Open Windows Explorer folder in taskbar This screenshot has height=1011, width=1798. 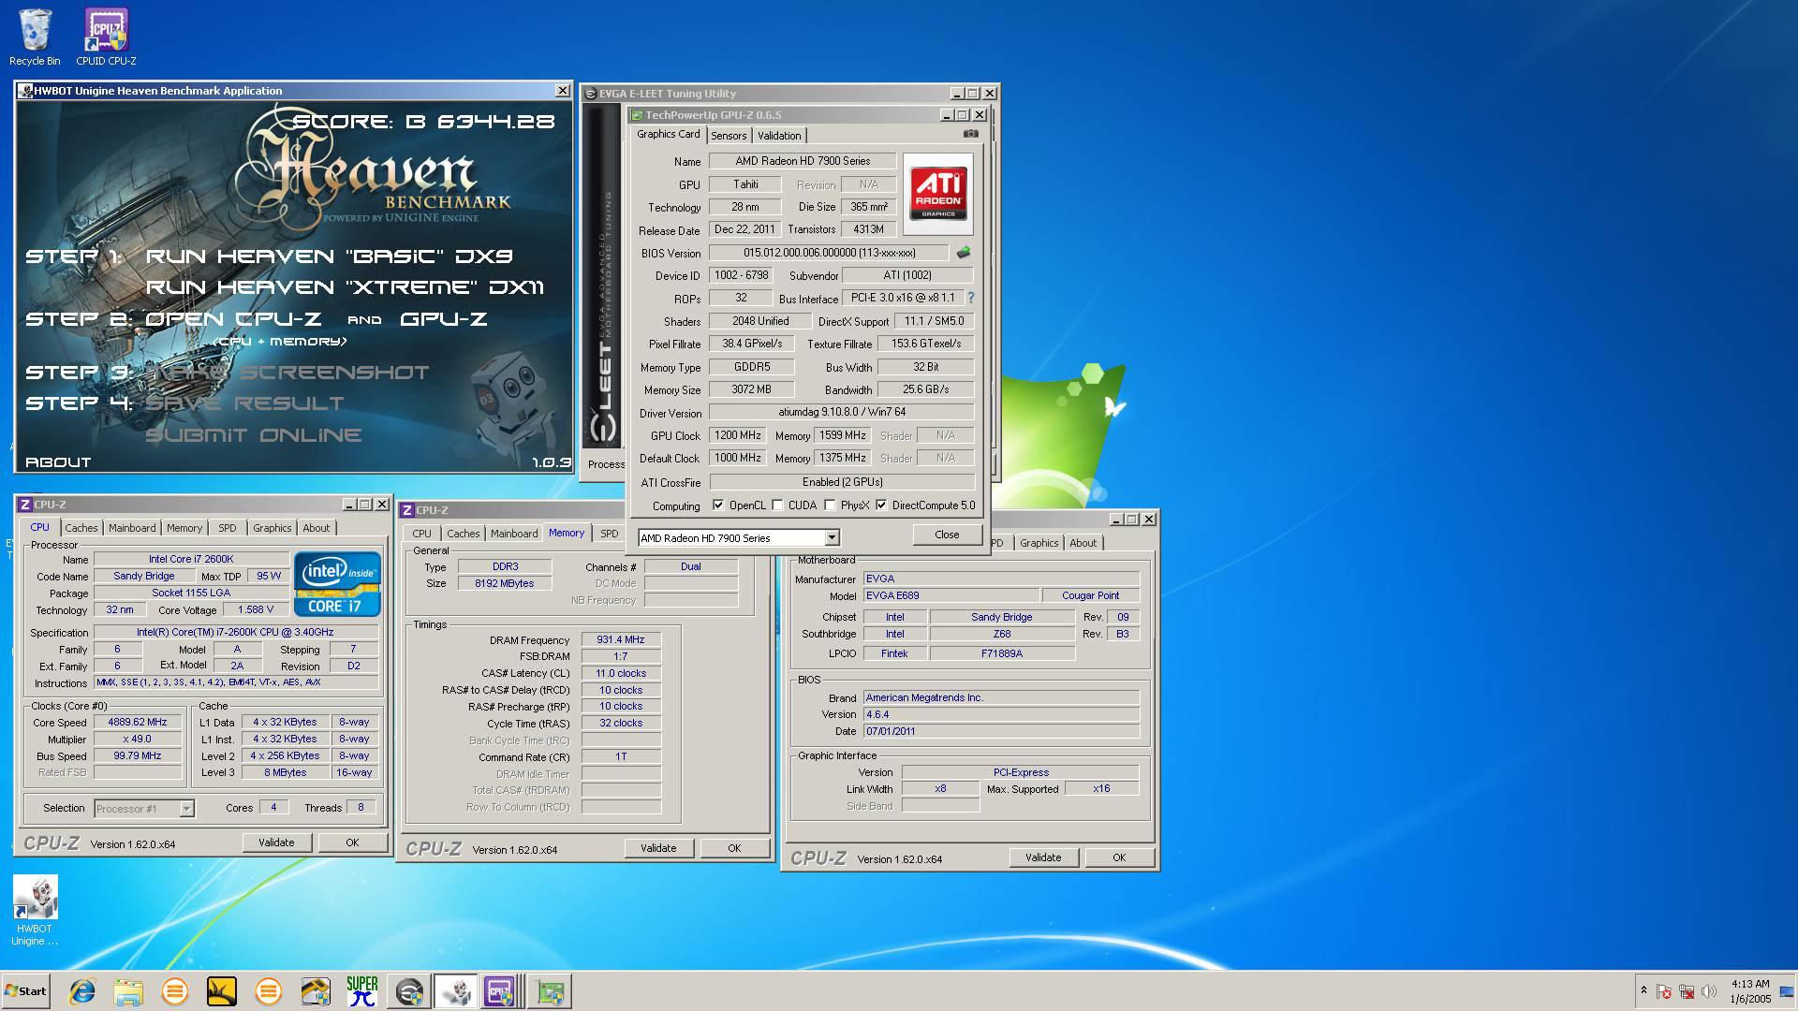128,991
